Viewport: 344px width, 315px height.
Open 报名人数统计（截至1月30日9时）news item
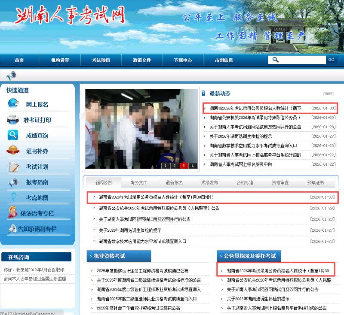(156, 197)
